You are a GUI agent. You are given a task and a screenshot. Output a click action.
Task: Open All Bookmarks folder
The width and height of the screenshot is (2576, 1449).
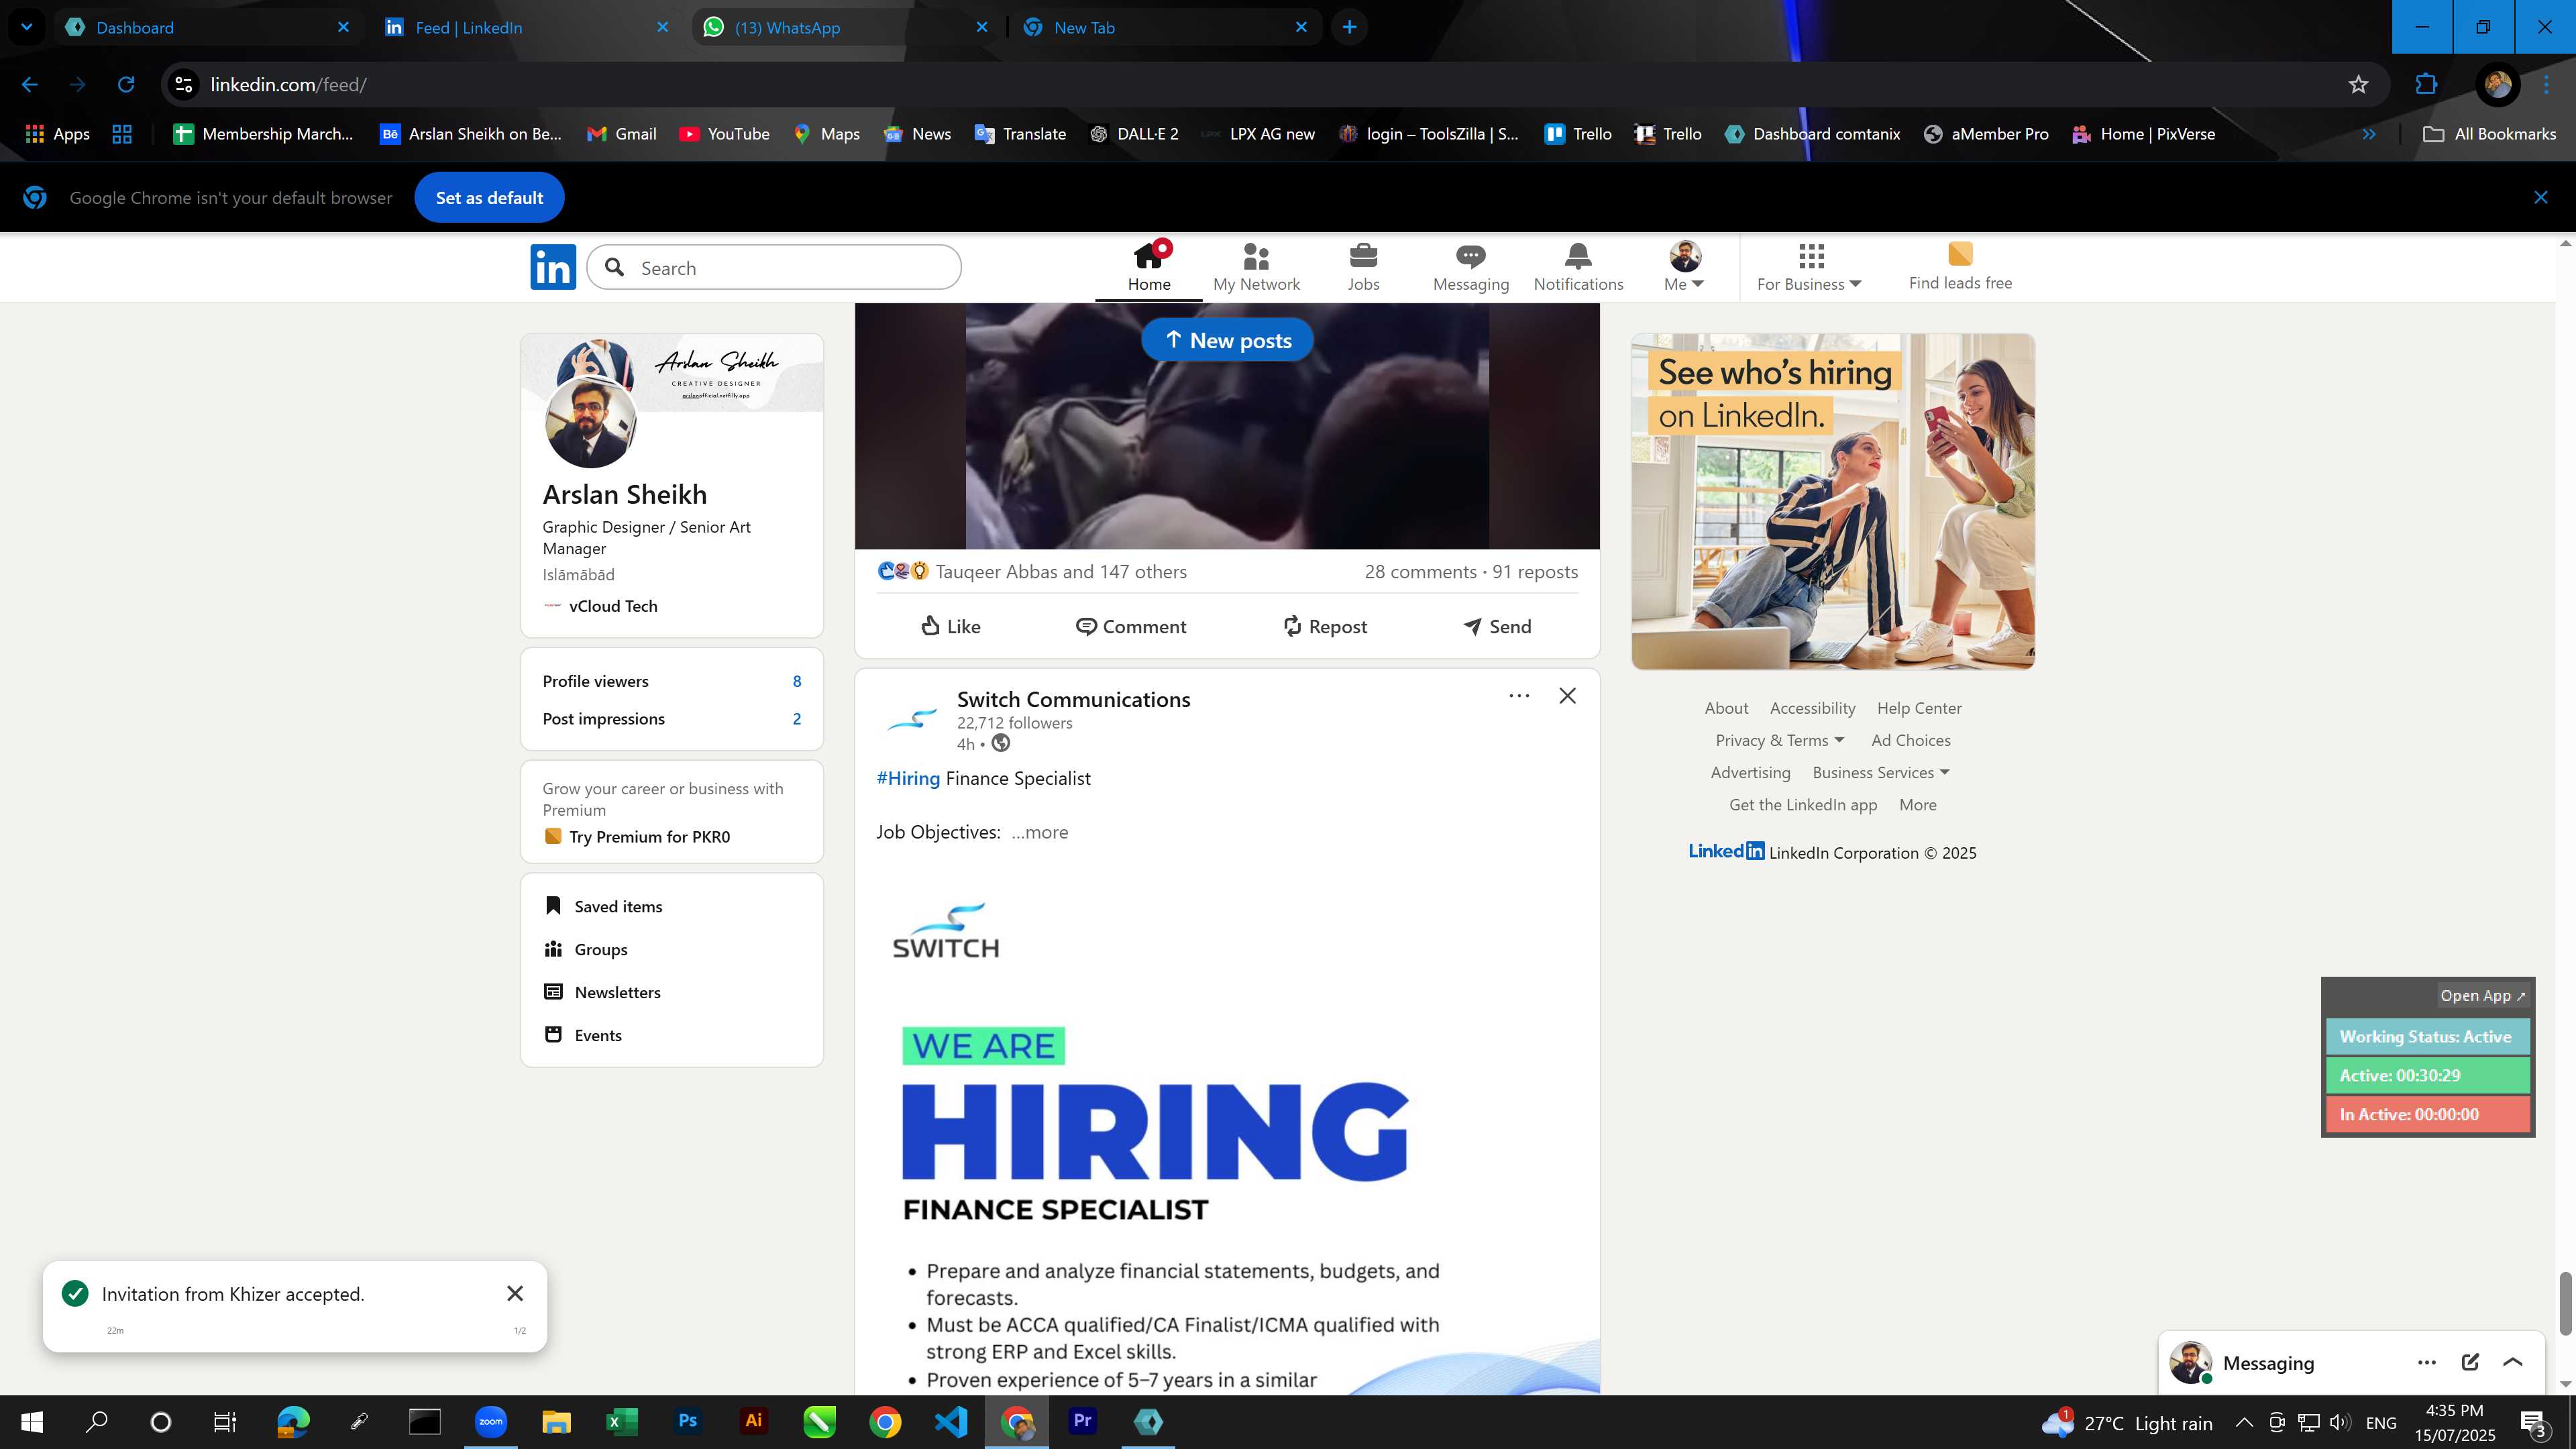pyautogui.click(x=2490, y=134)
